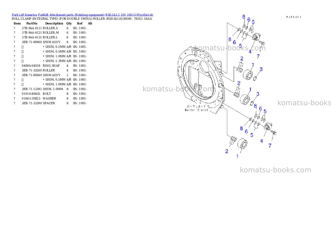Select part number 3EB-71-00040
Image resolution: width=331 pixels, height=234 pixels.
32,75
